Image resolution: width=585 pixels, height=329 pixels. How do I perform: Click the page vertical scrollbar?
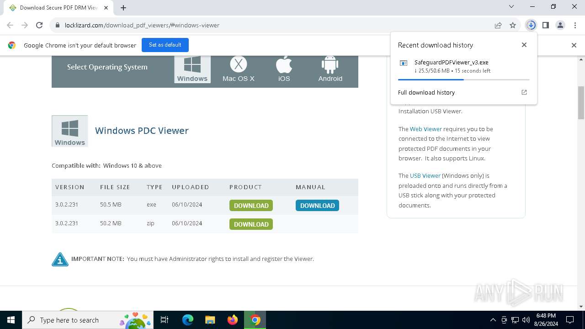[x=581, y=102]
